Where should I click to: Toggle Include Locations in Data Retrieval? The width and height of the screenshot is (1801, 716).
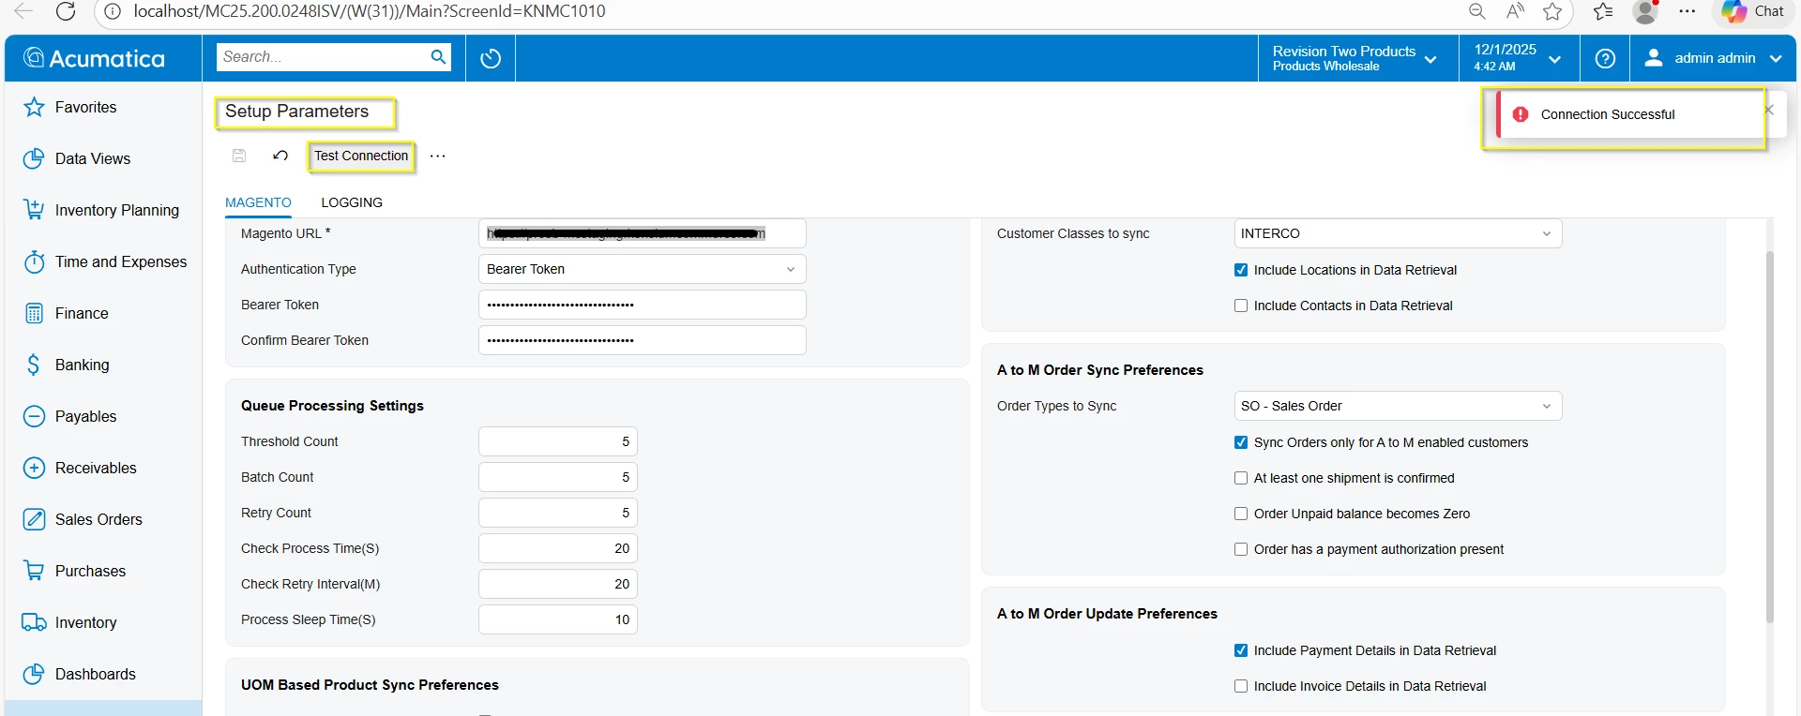1241,270
